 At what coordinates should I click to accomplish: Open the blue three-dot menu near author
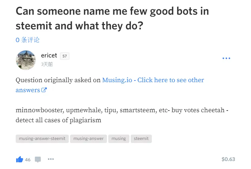226,58
